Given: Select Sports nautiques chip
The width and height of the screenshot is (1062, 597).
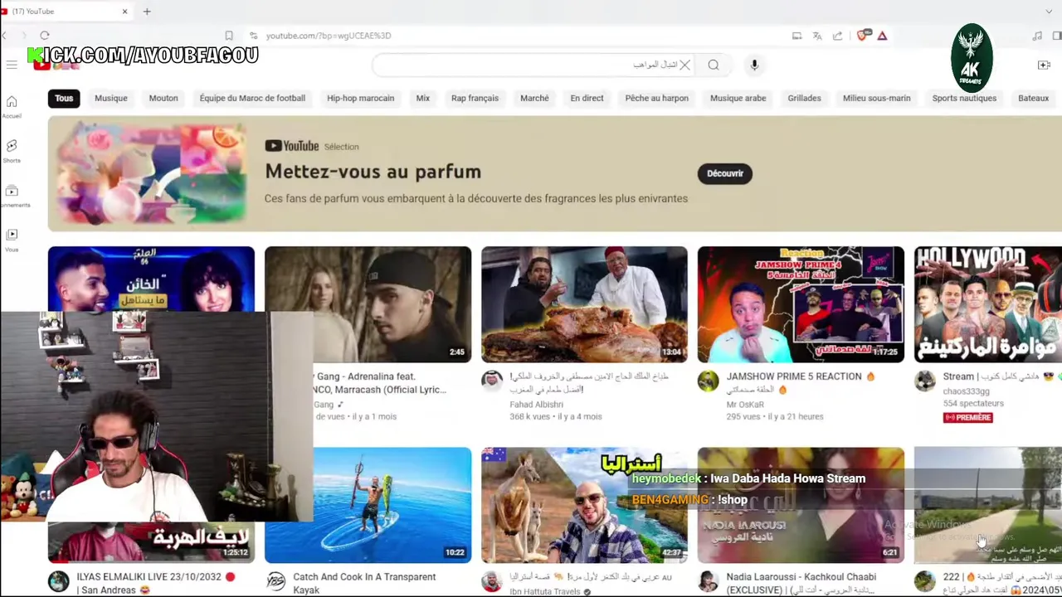Looking at the screenshot, I should 964,98.
